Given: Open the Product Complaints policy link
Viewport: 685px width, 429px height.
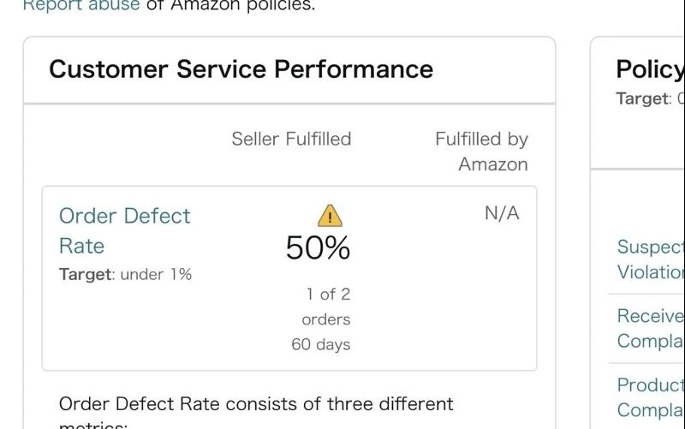Looking at the screenshot, I should tap(651, 396).
